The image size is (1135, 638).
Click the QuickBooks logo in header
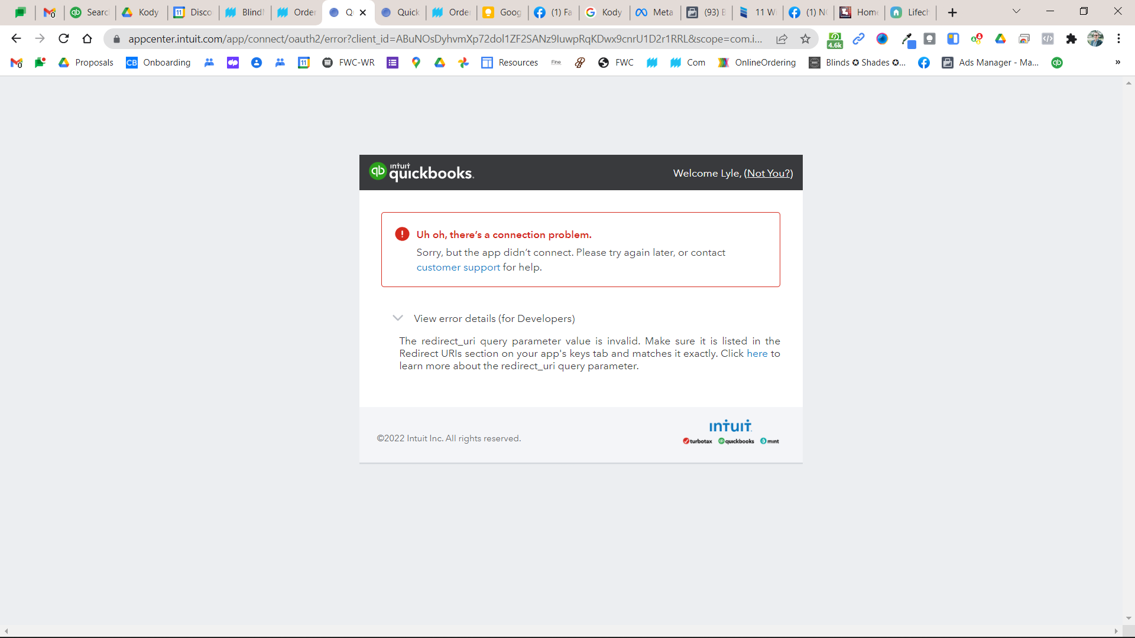[x=421, y=172]
